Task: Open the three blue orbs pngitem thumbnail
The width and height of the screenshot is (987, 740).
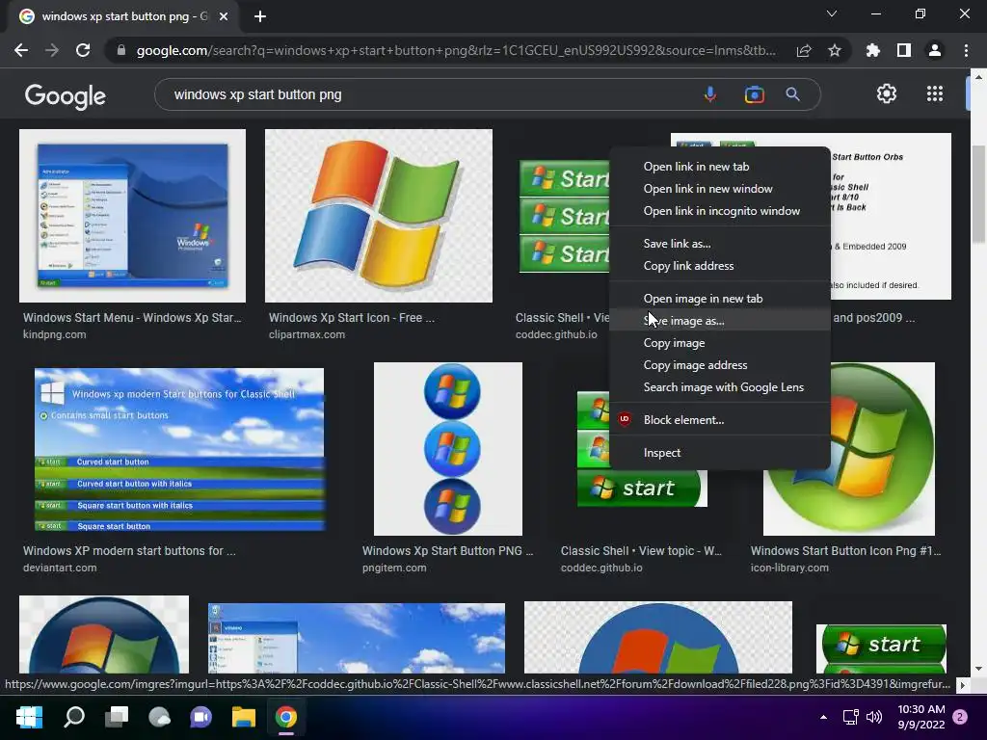Action: [x=447, y=449]
